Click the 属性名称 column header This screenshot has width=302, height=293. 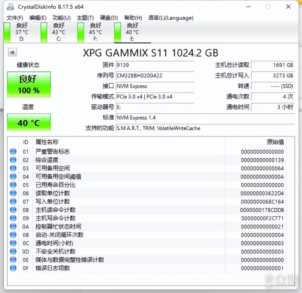click(x=129, y=142)
